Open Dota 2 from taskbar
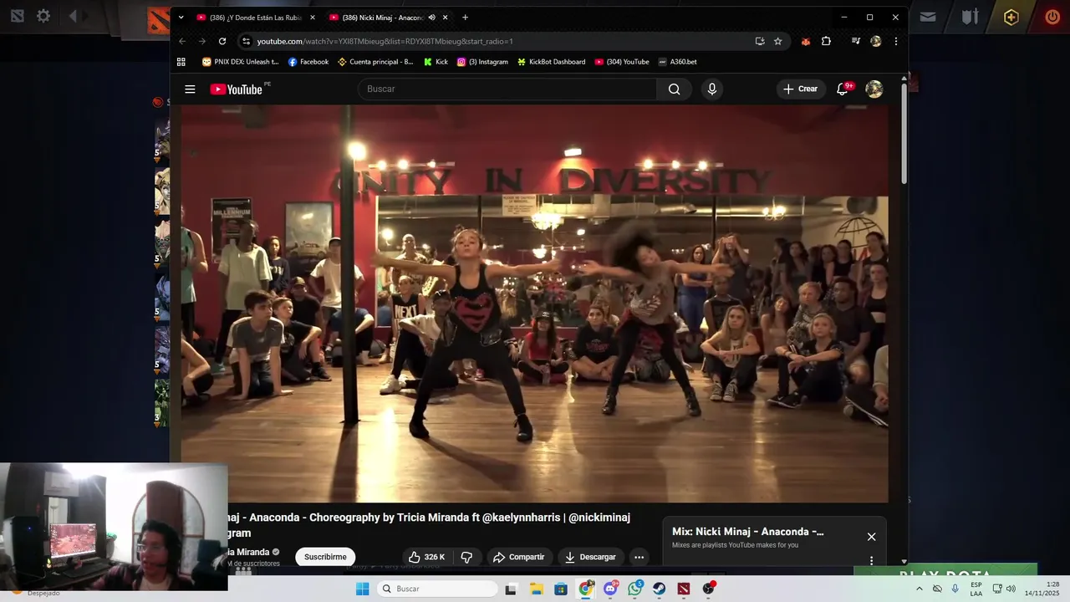Viewport: 1070px width, 602px height. pyautogui.click(x=684, y=589)
